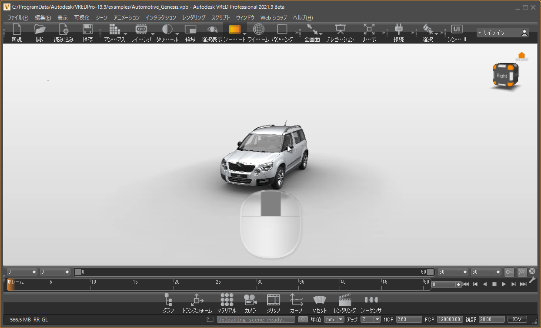The image size is (541, 328).
Task: Open the 表示 (View) menu
Action: click(63, 18)
